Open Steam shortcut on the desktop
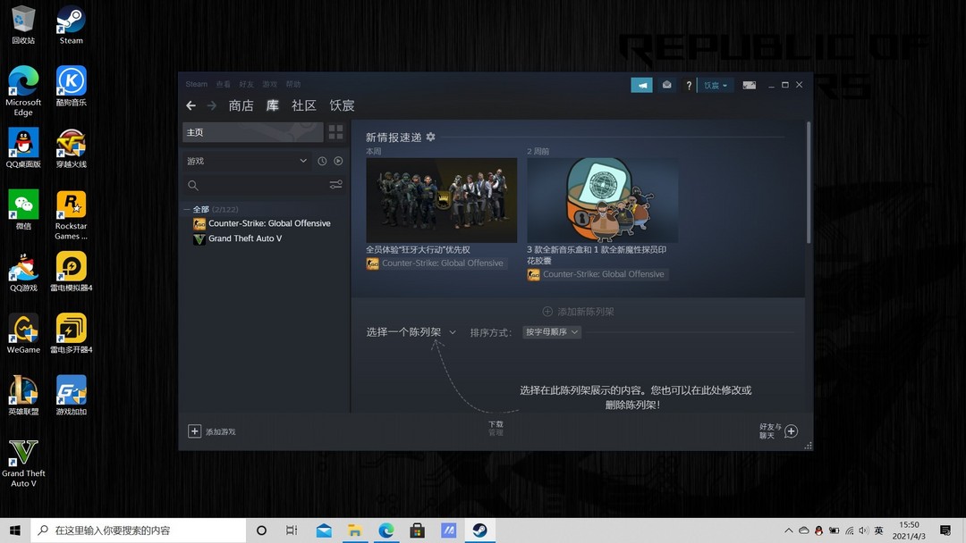This screenshot has width=966, height=543. coord(71,25)
